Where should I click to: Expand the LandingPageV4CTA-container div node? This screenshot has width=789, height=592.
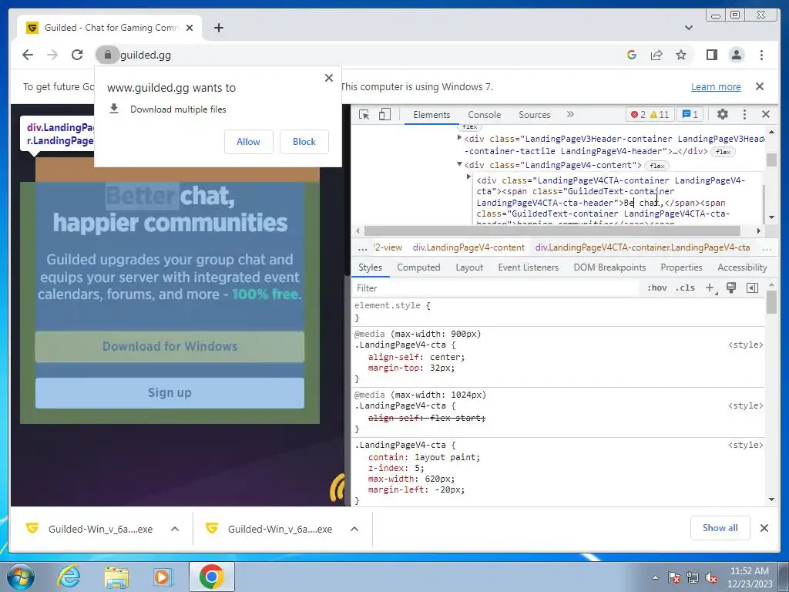pos(468,177)
